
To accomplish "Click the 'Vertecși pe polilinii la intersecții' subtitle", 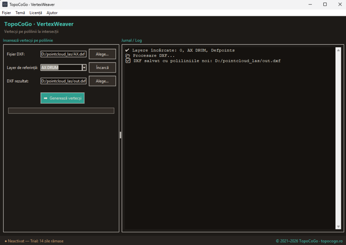I will click(x=31, y=31).
